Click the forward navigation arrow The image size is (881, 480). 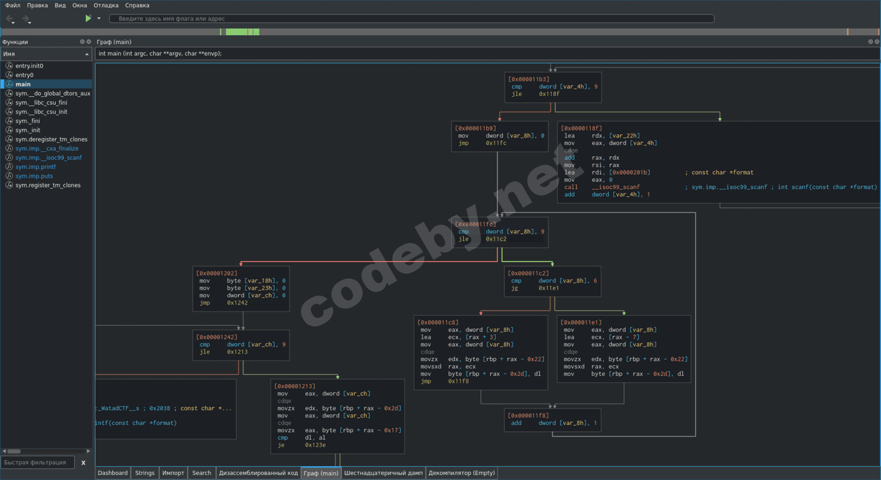pyautogui.click(x=25, y=19)
